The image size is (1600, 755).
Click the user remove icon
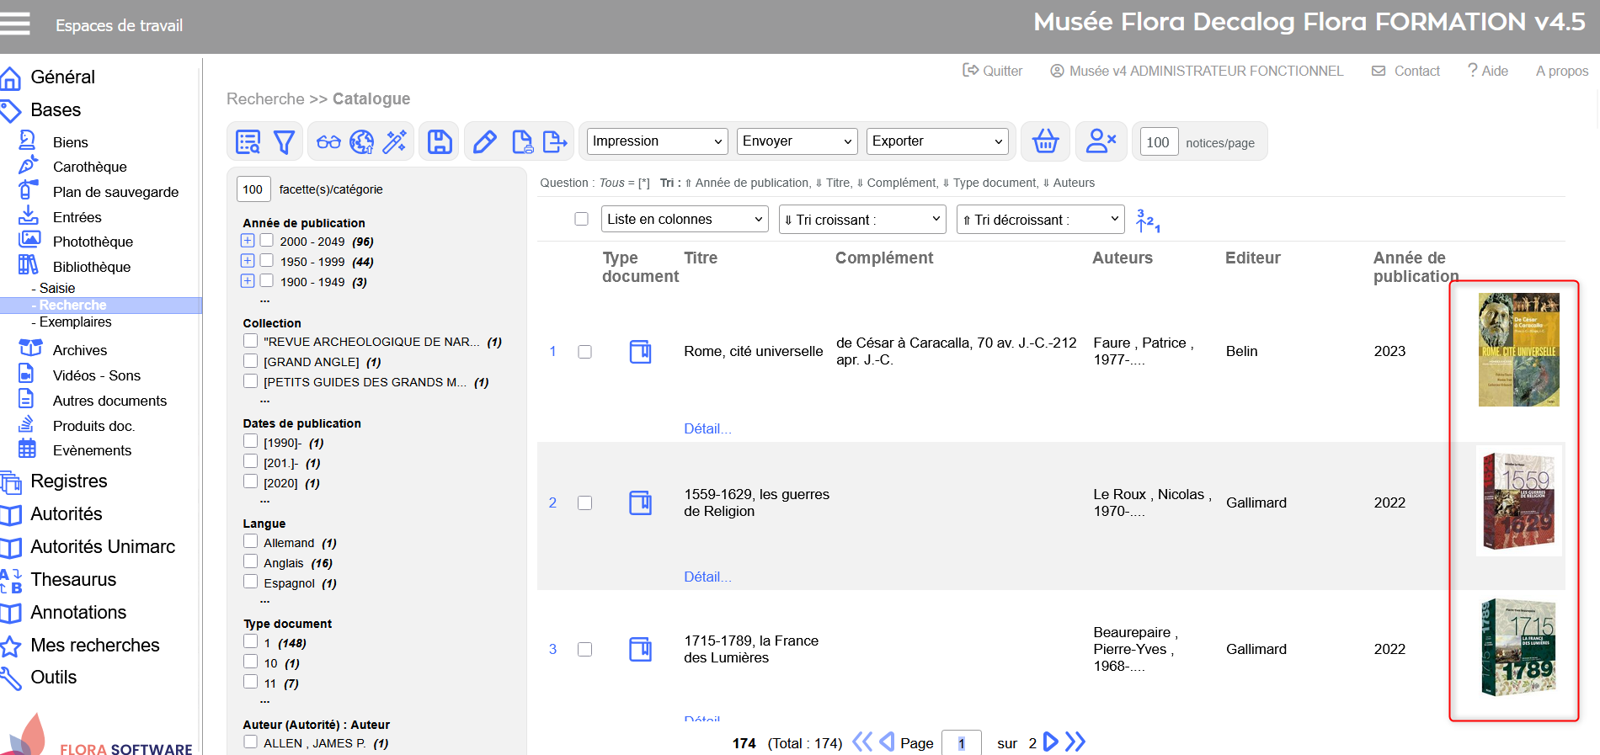pos(1100,141)
